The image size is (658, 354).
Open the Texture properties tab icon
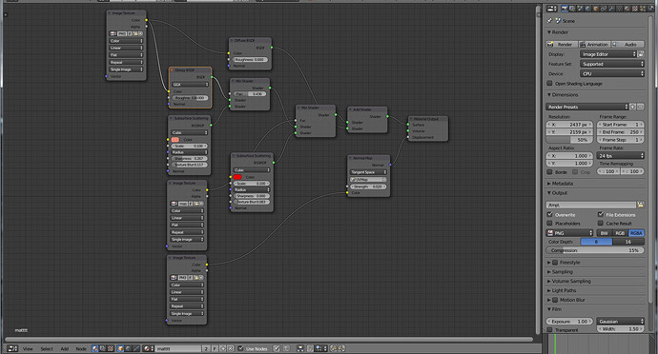click(635, 9)
